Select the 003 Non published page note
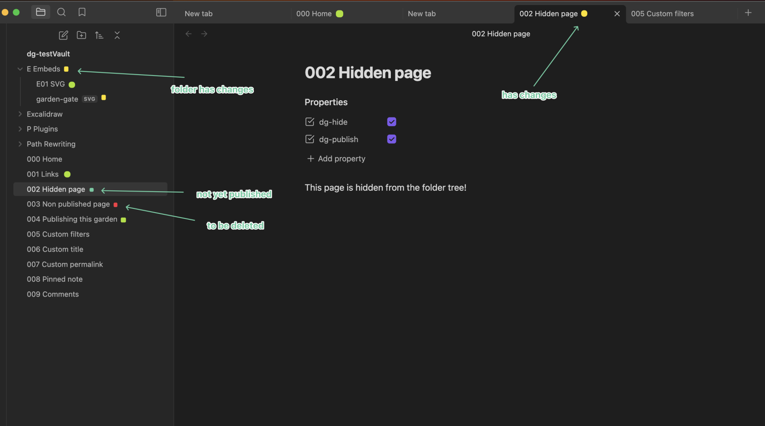This screenshot has height=426, width=765. 68,204
